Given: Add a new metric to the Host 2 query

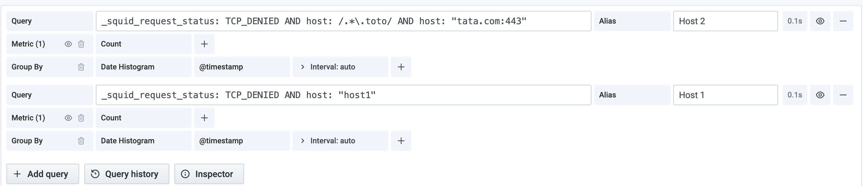Looking at the screenshot, I should coord(204,44).
